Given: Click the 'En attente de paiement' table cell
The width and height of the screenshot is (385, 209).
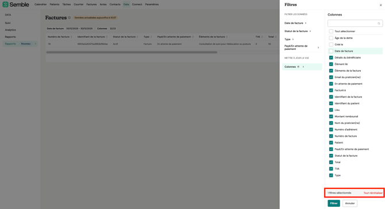Looking at the screenshot, I should (x=170, y=44).
